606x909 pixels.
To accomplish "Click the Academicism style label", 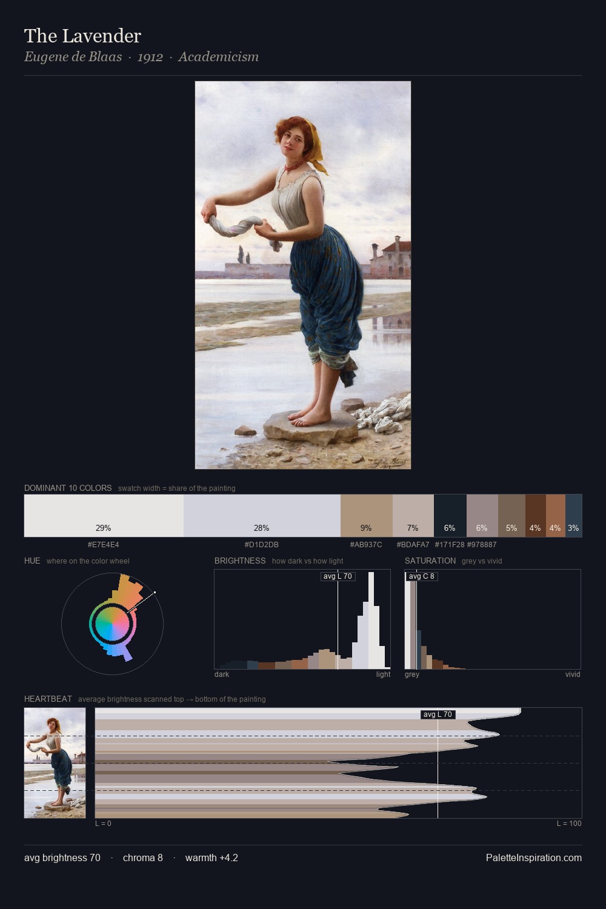I will (x=218, y=57).
